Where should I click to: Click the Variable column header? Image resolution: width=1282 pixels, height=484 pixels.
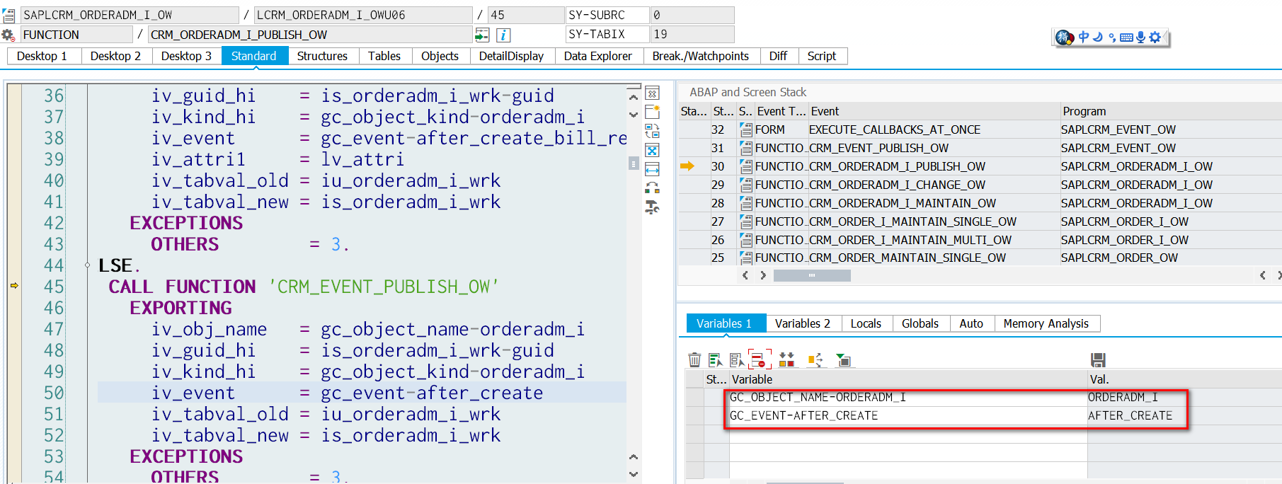(x=908, y=379)
